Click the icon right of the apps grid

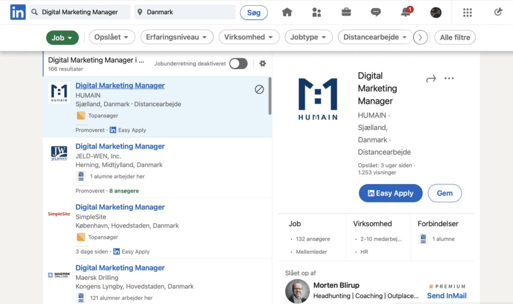498,12
